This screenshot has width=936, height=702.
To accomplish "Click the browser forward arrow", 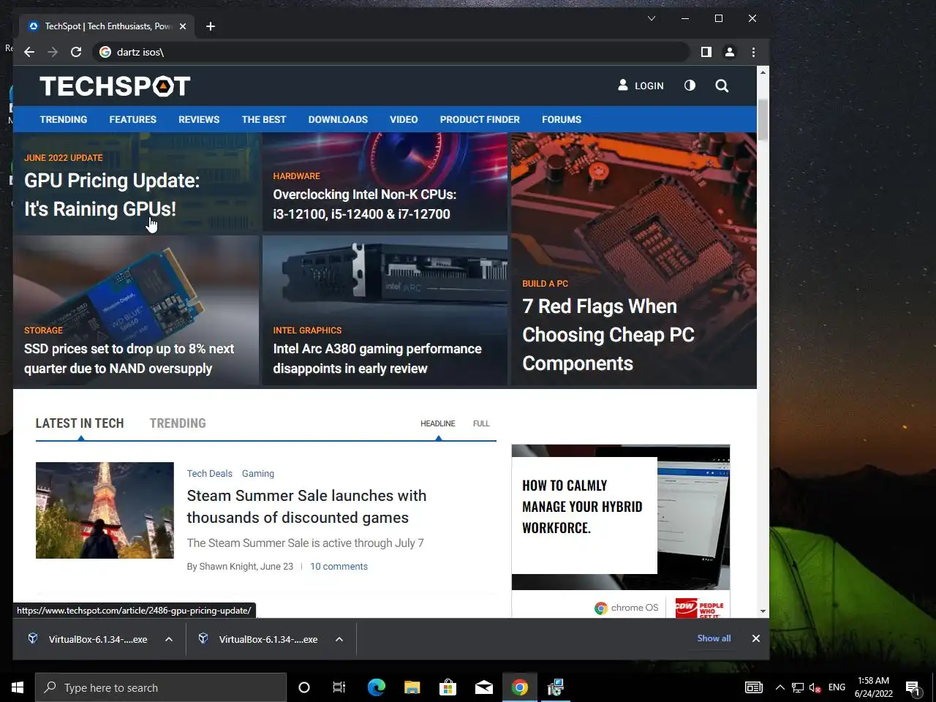I will pyautogui.click(x=53, y=52).
